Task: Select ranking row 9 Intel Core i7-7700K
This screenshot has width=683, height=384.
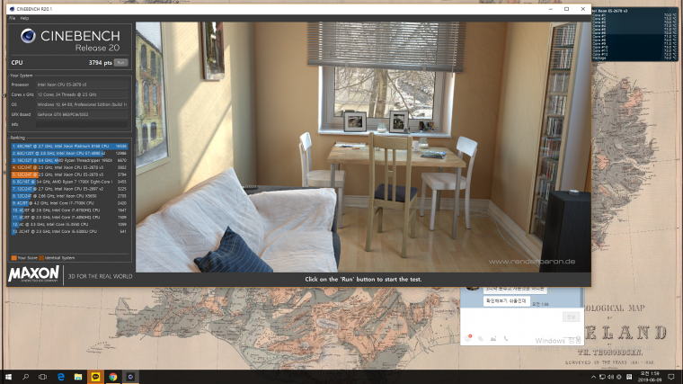Action: tap(69, 203)
